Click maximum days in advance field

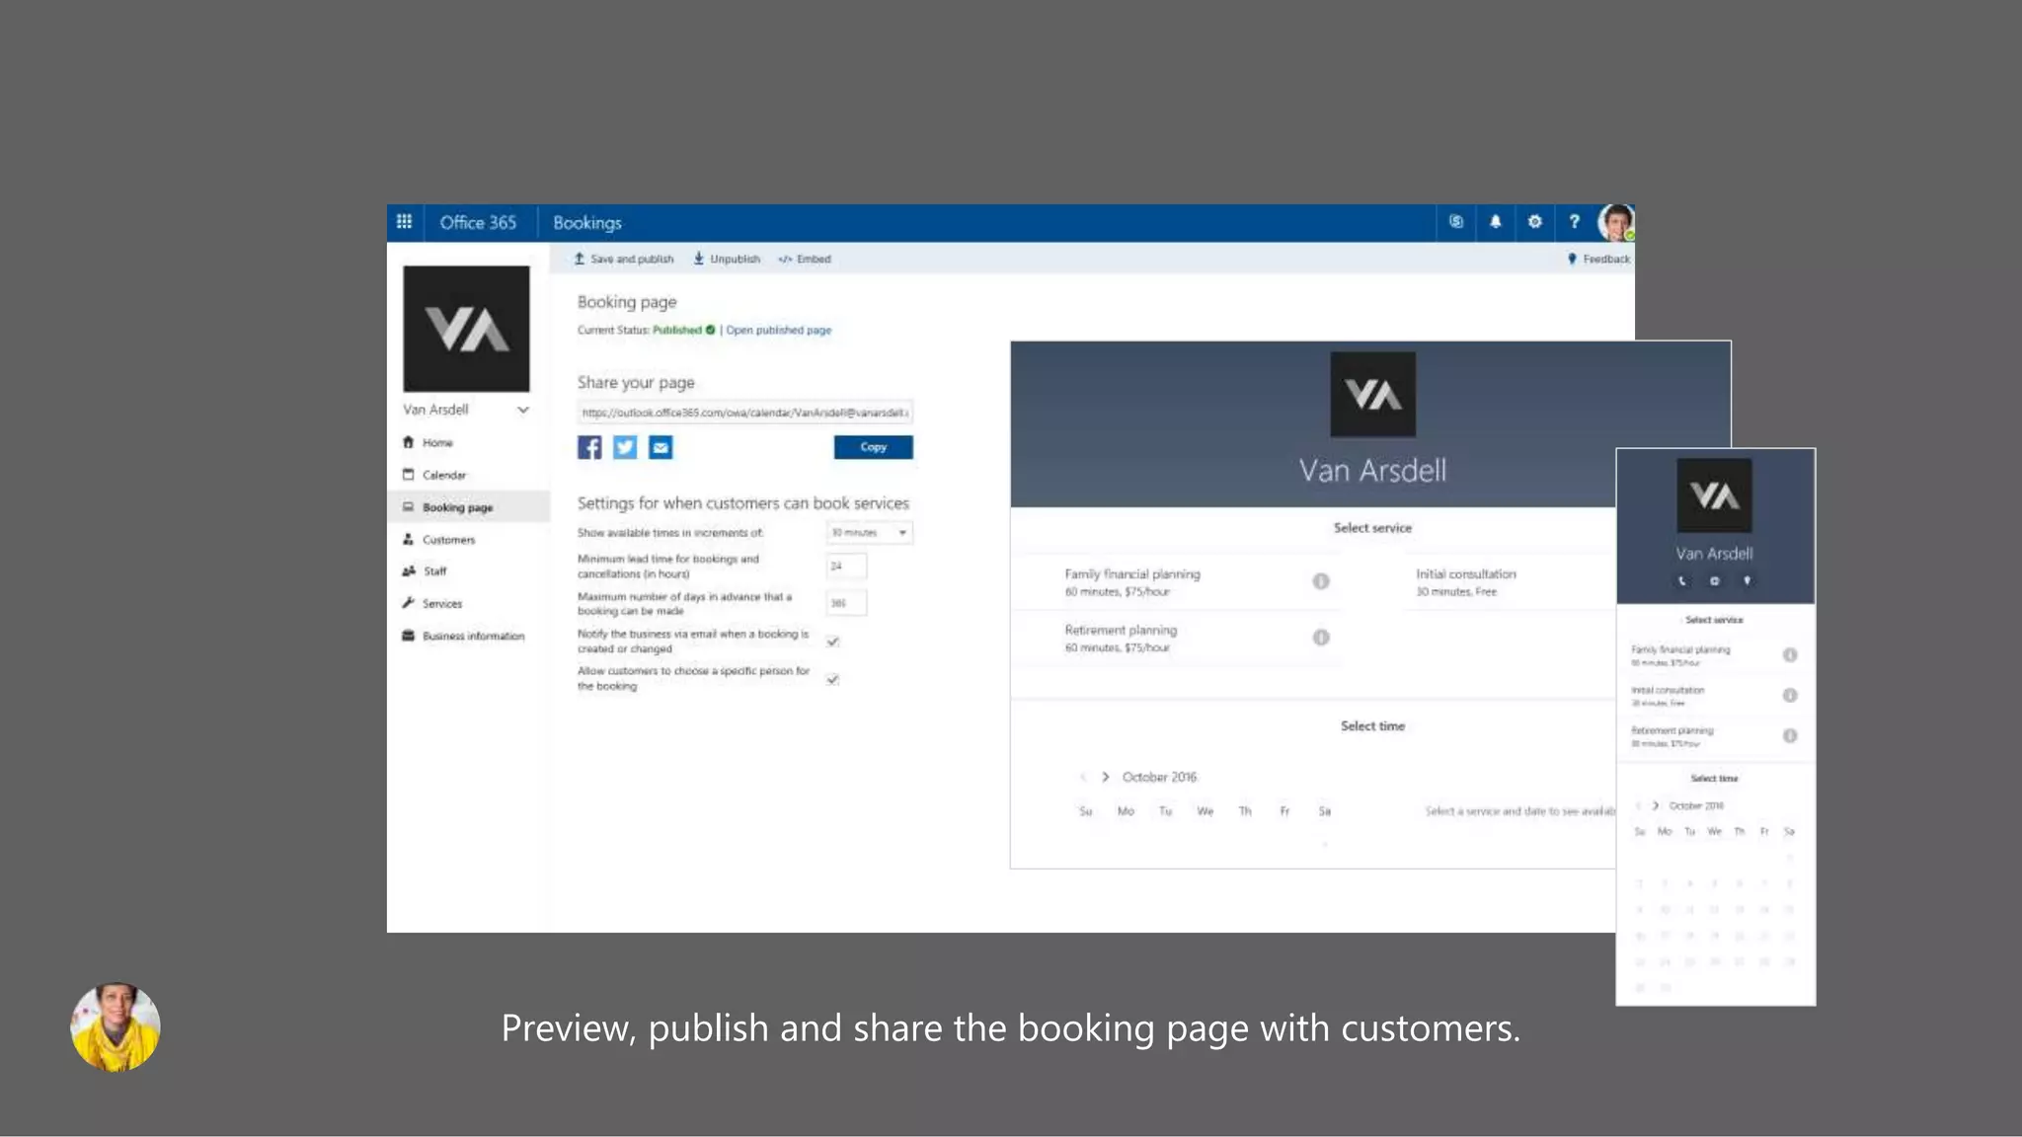click(x=846, y=603)
